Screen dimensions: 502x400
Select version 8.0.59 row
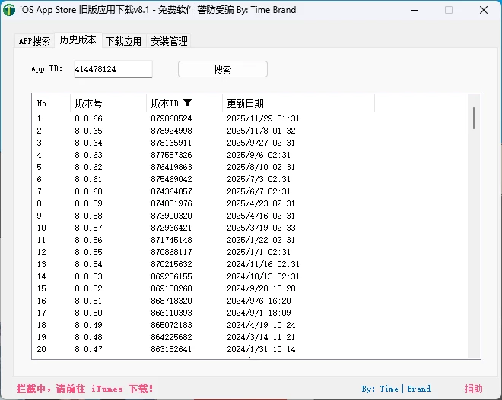249,203
